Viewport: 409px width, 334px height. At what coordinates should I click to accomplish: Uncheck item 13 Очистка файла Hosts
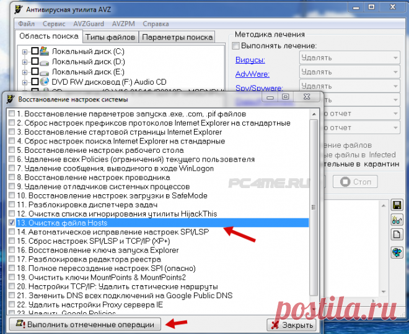tap(11, 223)
